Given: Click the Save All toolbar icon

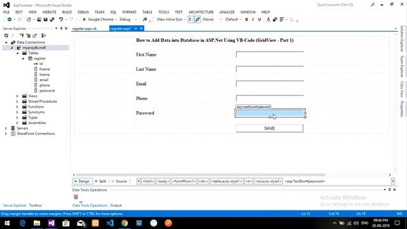Looking at the screenshot, I should pos(52,20).
